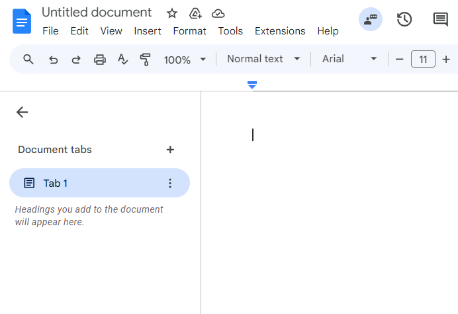Image resolution: width=458 pixels, height=314 pixels.
Task: Toggle the paint format roller
Action: pos(146,60)
